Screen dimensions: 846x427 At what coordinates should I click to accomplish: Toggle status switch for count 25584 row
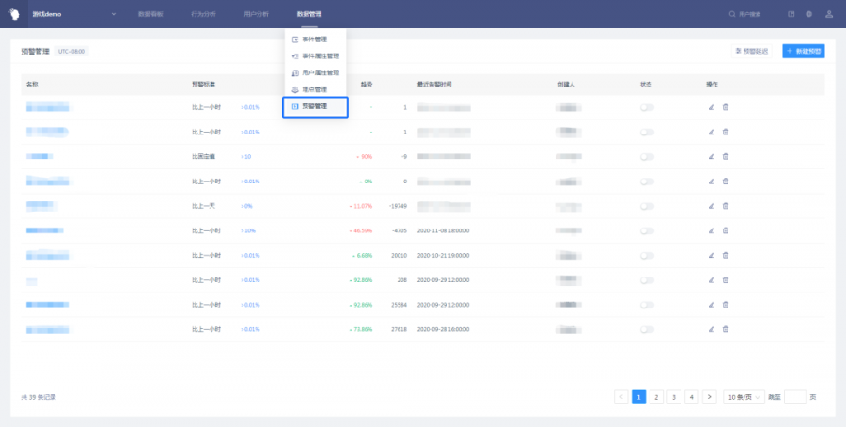pyautogui.click(x=647, y=305)
